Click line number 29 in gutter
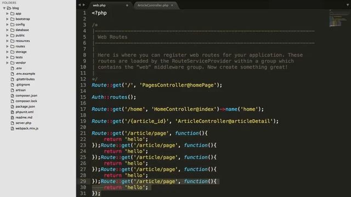 point(83,181)
